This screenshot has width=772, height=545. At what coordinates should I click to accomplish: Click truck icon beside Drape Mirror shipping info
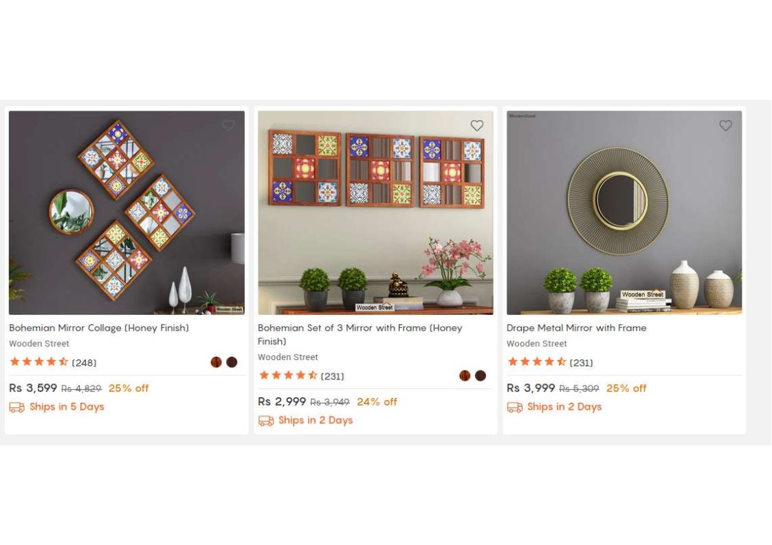pos(514,407)
